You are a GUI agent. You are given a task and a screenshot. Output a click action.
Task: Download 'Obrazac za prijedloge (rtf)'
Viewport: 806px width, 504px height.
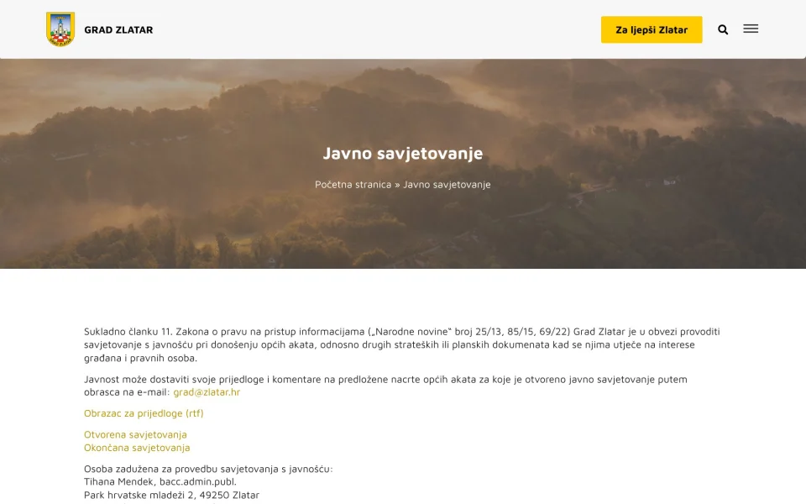pos(144,413)
